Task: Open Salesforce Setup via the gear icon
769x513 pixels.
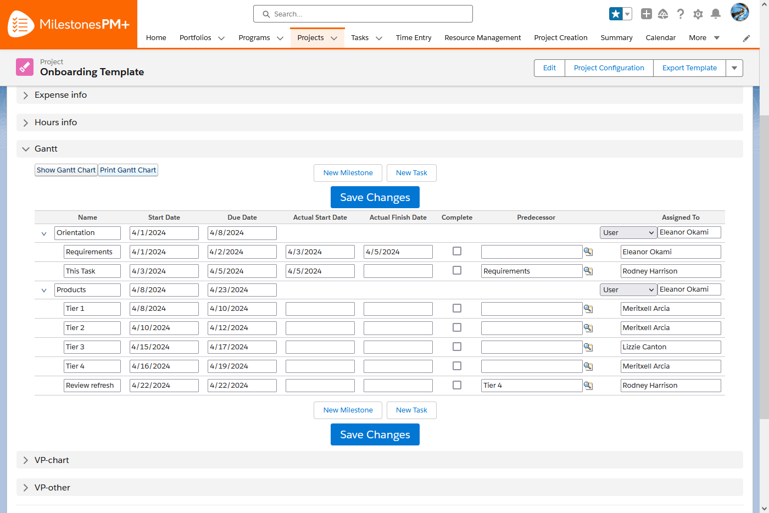Action: coord(698,14)
